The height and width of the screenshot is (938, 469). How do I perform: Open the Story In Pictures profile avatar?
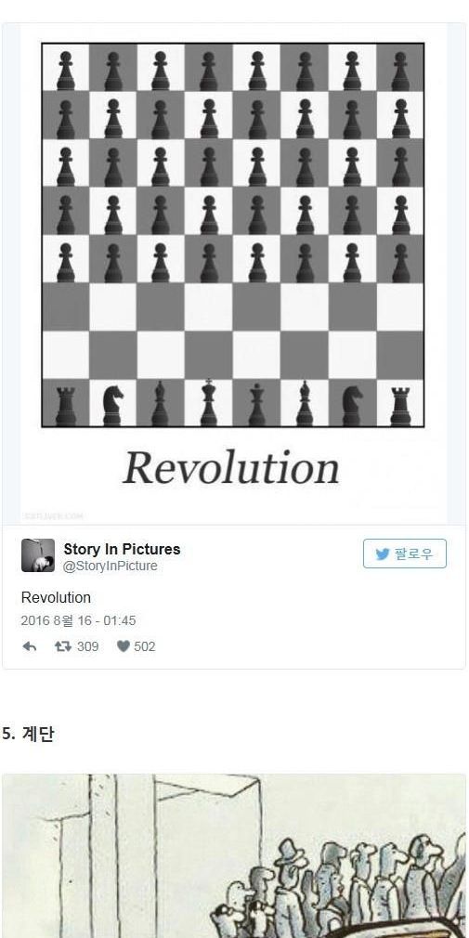(x=38, y=555)
